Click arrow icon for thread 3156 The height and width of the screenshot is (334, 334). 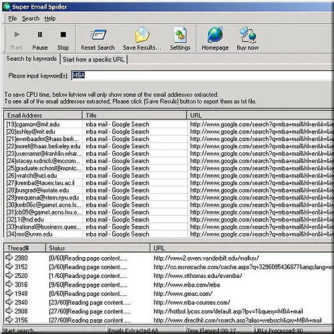pyautogui.click(x=9, y=319)
